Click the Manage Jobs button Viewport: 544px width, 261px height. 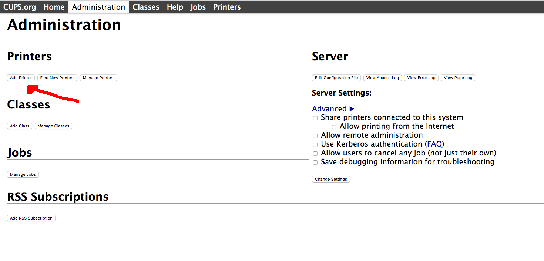click(x=23, y=174)
